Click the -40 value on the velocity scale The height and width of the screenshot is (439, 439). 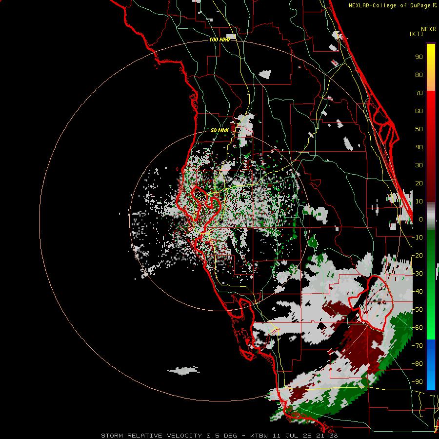pos(417,292)
